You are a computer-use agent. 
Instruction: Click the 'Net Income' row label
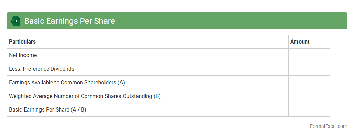tap(23, 55)
